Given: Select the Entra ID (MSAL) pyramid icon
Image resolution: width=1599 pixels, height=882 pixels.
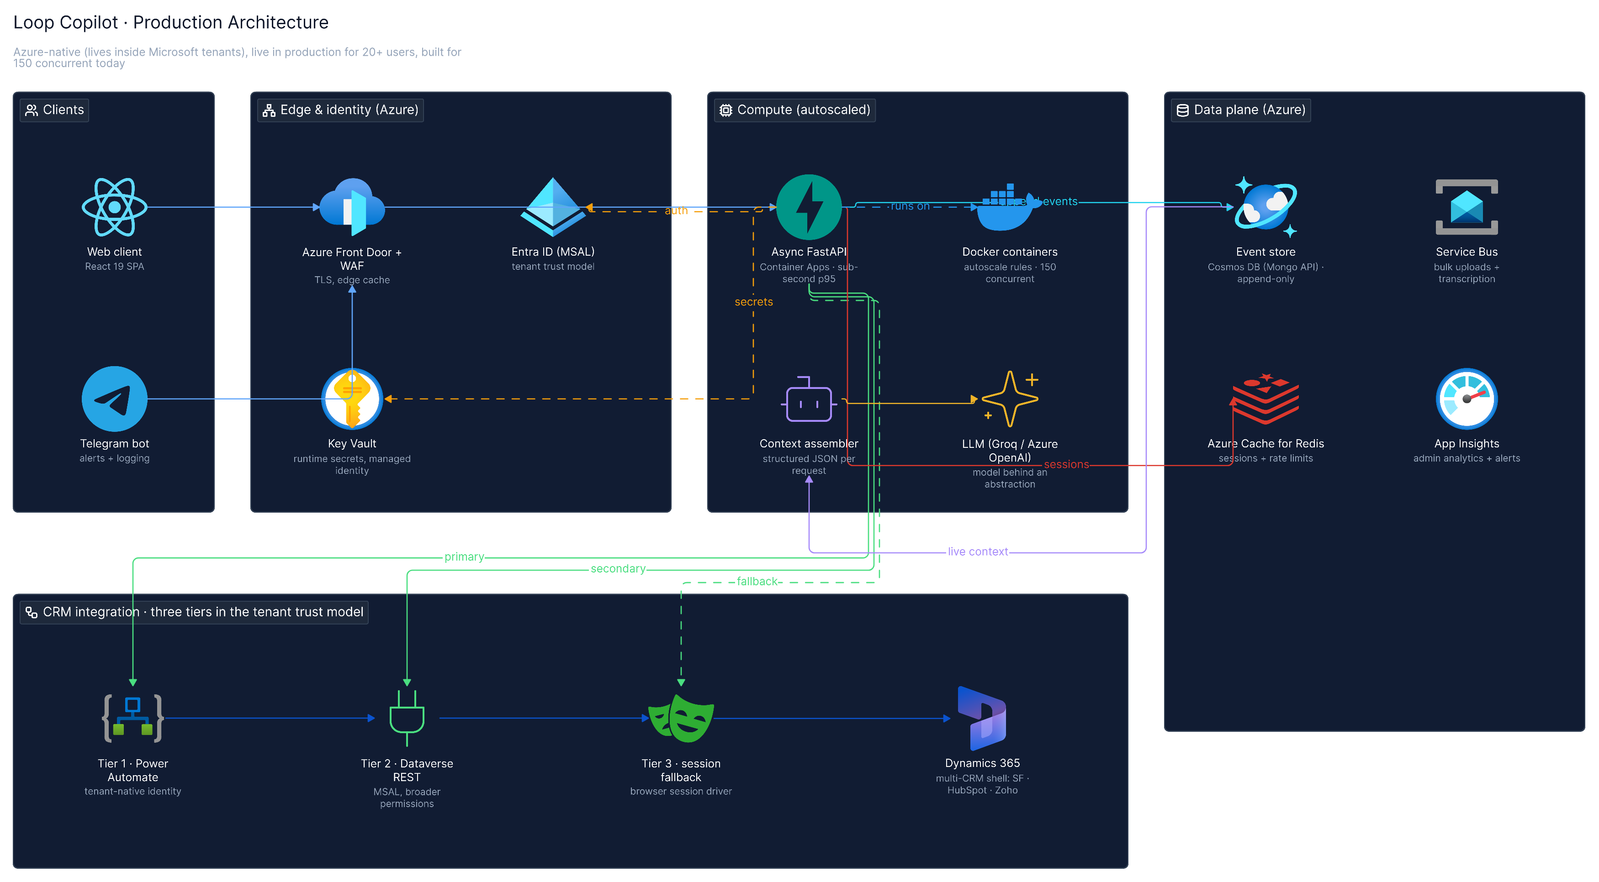Looking at the screenshot, I should pyautogui.click(x=552, y=207).
